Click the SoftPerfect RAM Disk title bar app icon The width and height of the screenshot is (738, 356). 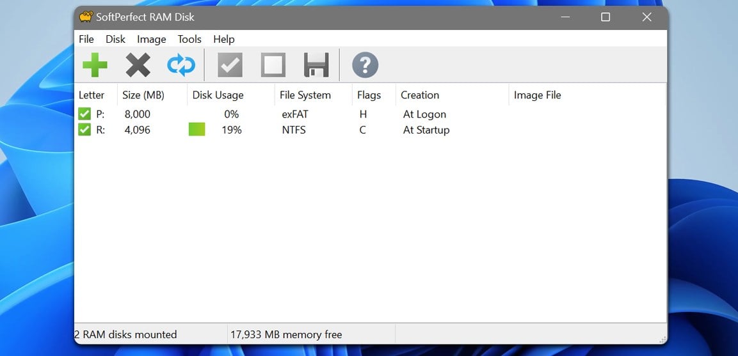pos(86,17)
